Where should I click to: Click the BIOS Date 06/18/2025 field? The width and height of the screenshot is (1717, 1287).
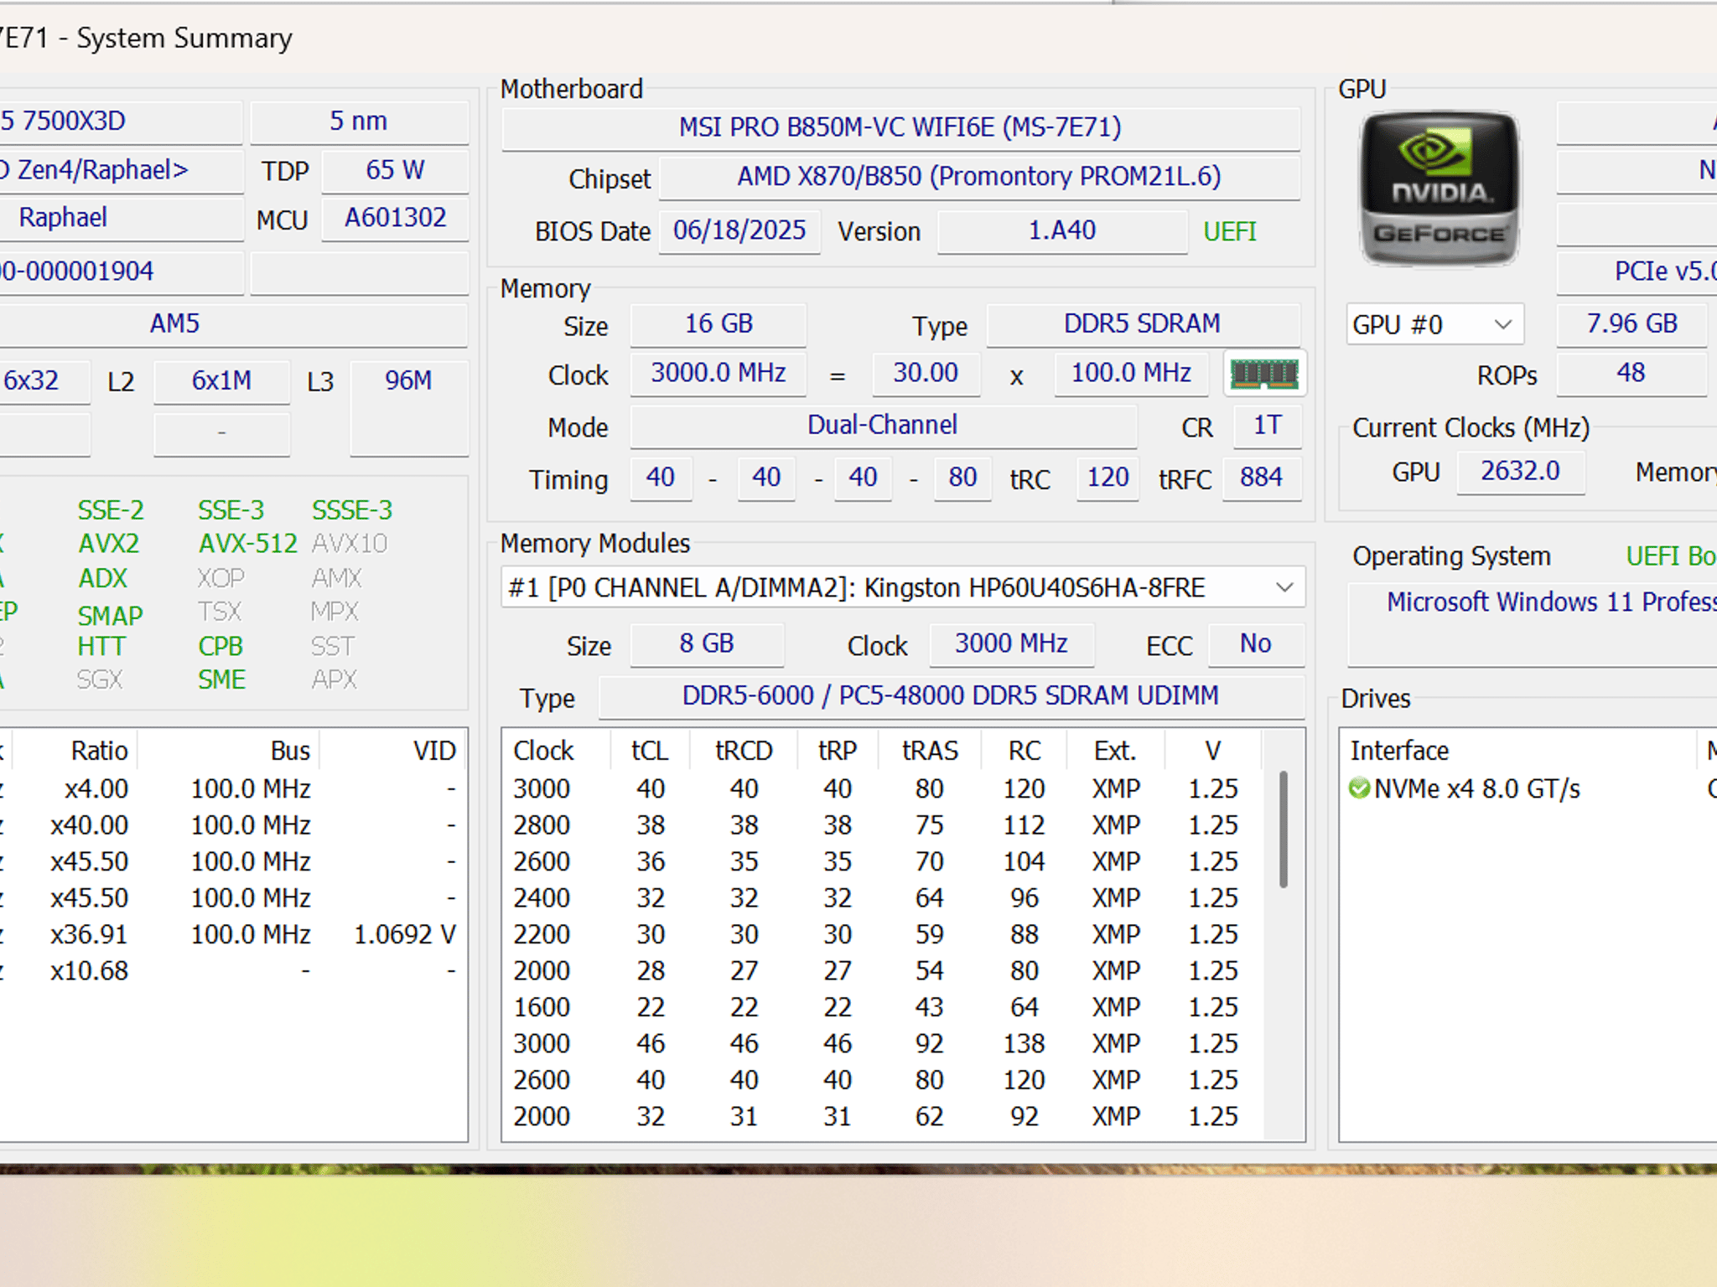pos(739,230)
